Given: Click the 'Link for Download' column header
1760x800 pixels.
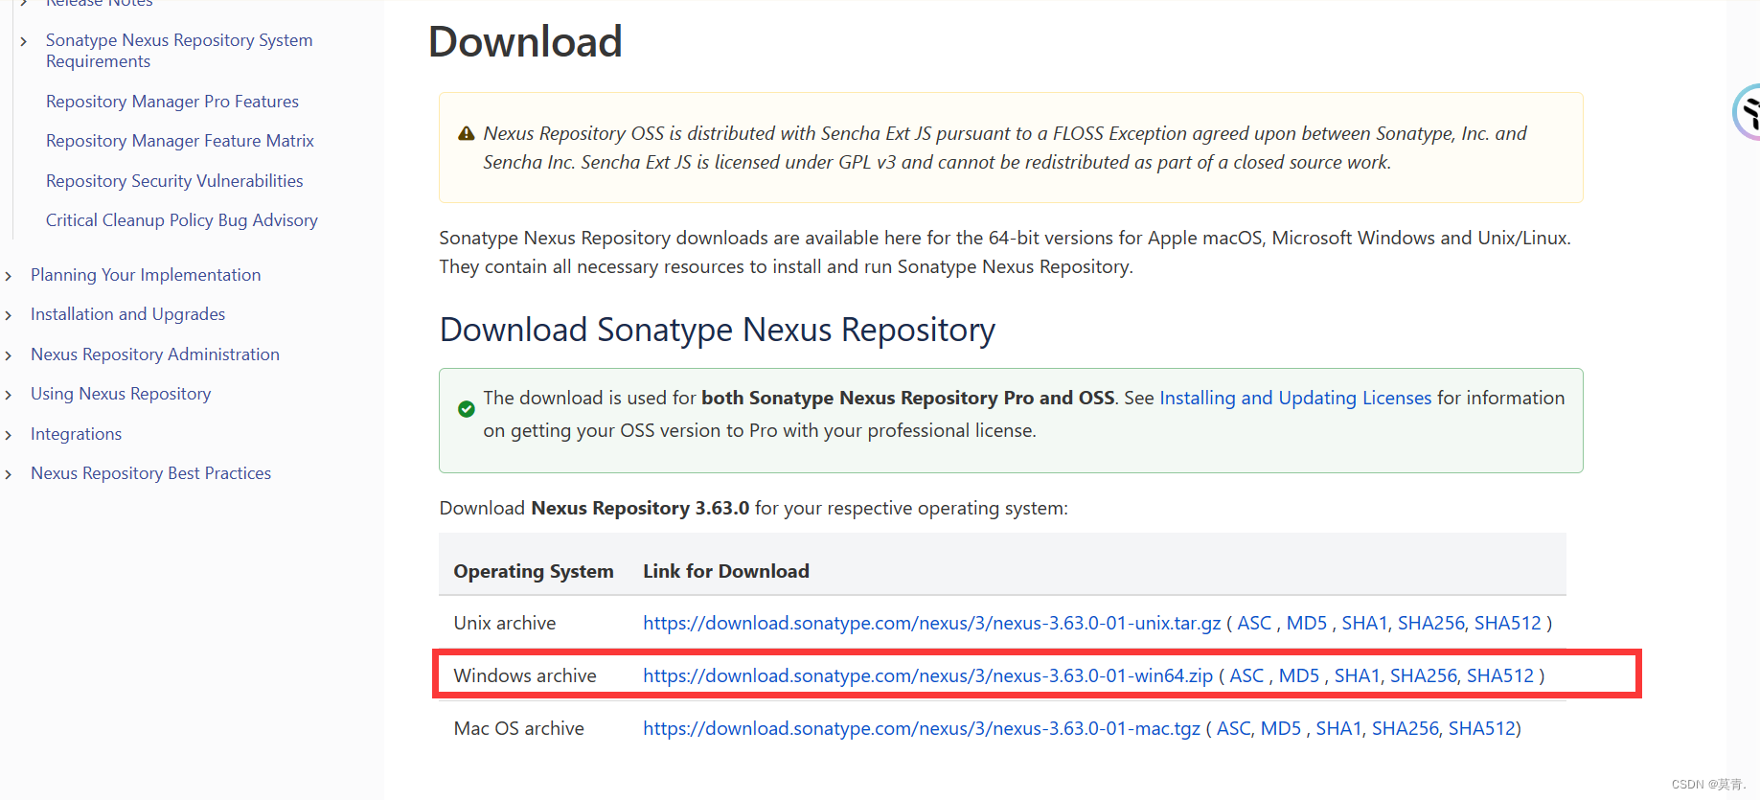Looking at the screenshot, I should [726, 571].
